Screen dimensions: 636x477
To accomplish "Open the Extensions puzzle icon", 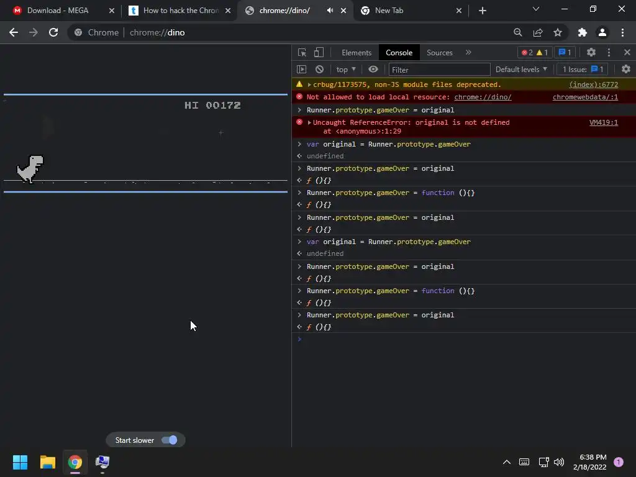I will coord(583,32).
